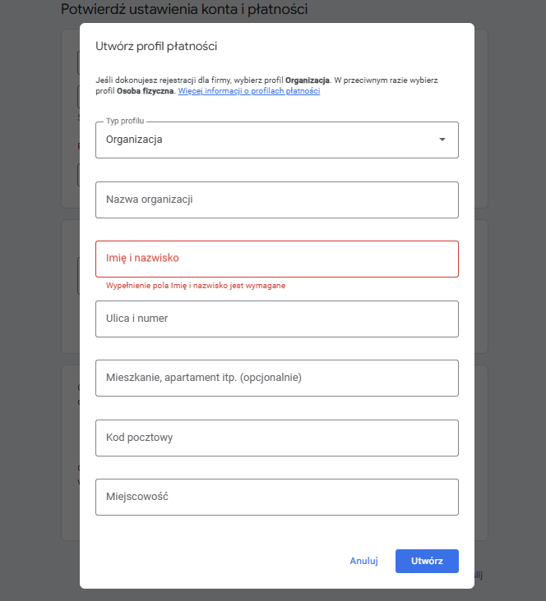Click the blue Utwórz button
Image resolution: width=546 pixels, height=601 pixels.
427,561
